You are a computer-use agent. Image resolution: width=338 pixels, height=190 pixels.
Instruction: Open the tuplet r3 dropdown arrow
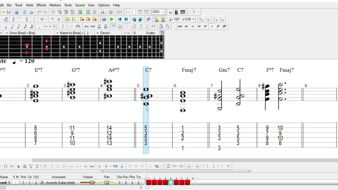[x=50, y=26]
